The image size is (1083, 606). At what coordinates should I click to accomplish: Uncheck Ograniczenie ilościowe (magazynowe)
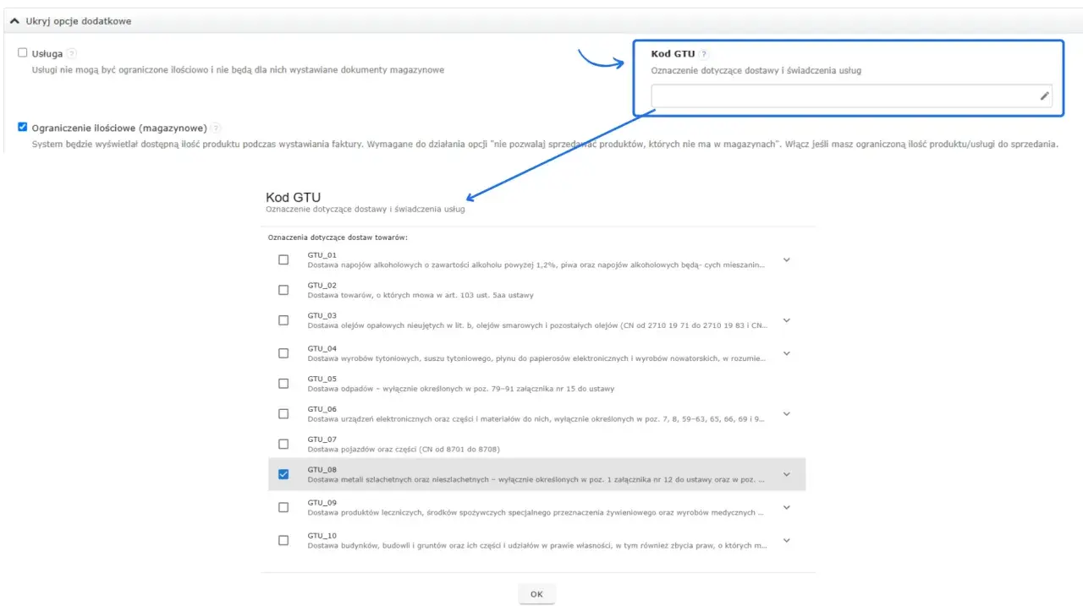23,128
